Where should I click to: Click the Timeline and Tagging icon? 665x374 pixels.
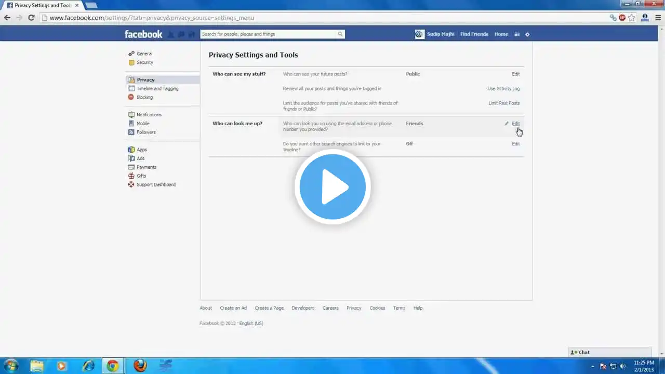131,88
